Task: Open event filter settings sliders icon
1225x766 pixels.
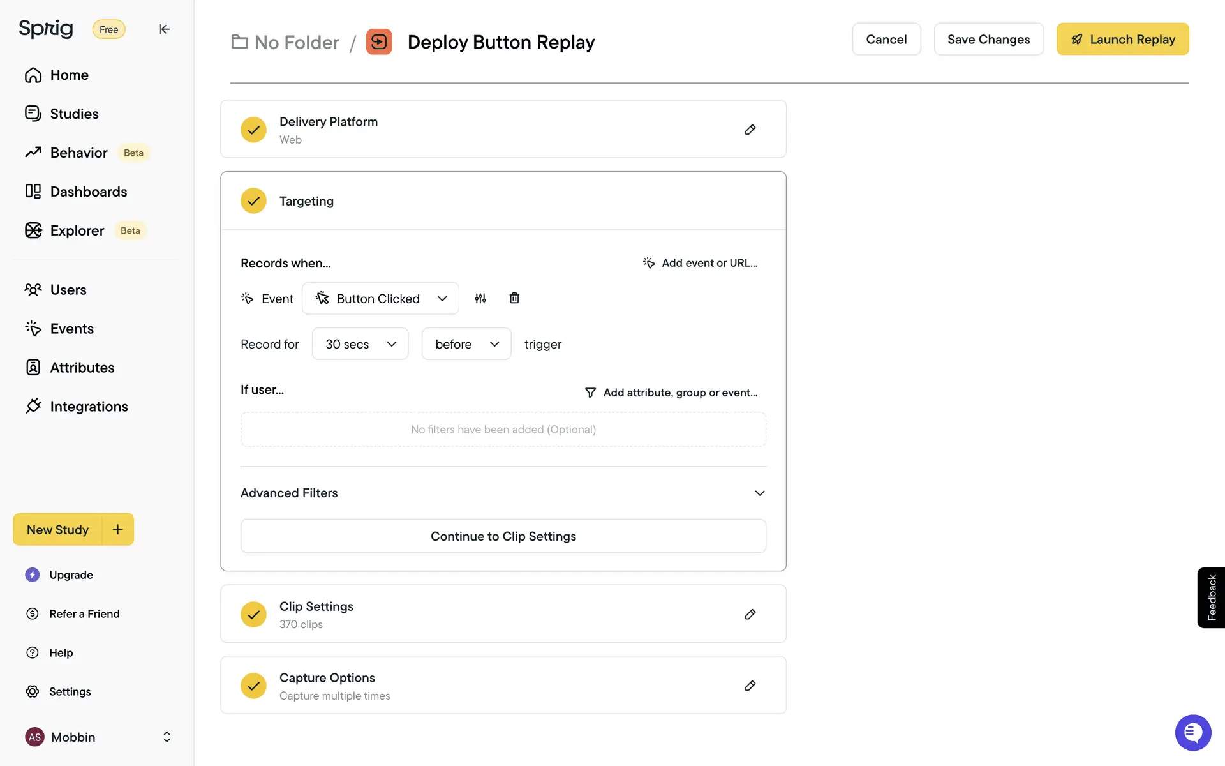Action: pos(480,298)
